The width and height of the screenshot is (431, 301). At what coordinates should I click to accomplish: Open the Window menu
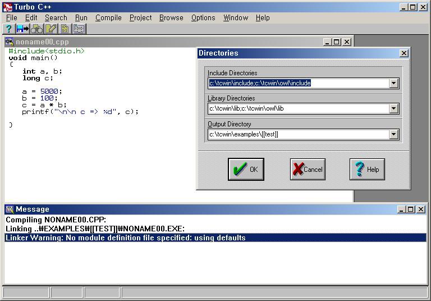[236, 18]
